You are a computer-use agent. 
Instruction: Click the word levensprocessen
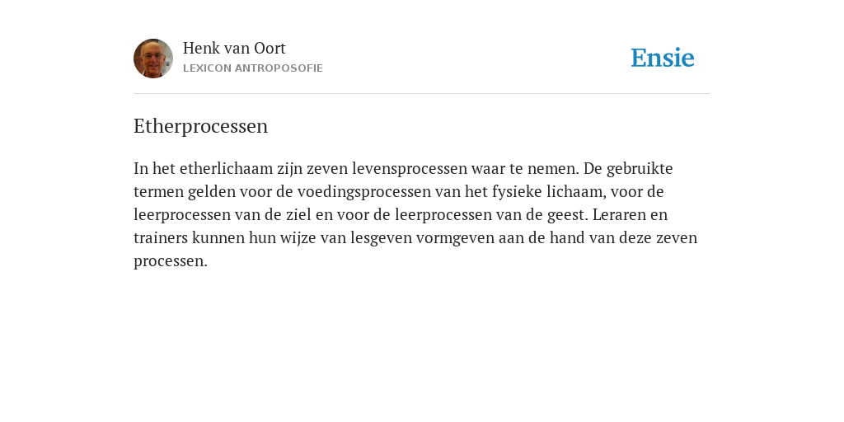click(x=410, y=168)
